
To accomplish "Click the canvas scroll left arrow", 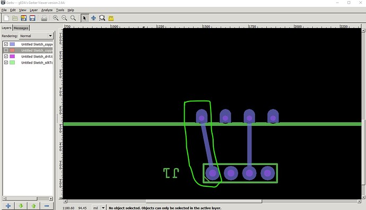I will (x=65, y=201).
